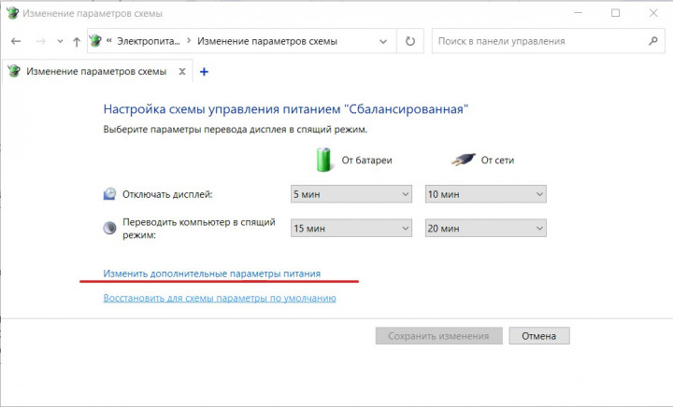This screenshot has width=673, height=407.
Task: Click Восстановить для схемы параметры по умолчанию
Action: [x=220, y=298]
